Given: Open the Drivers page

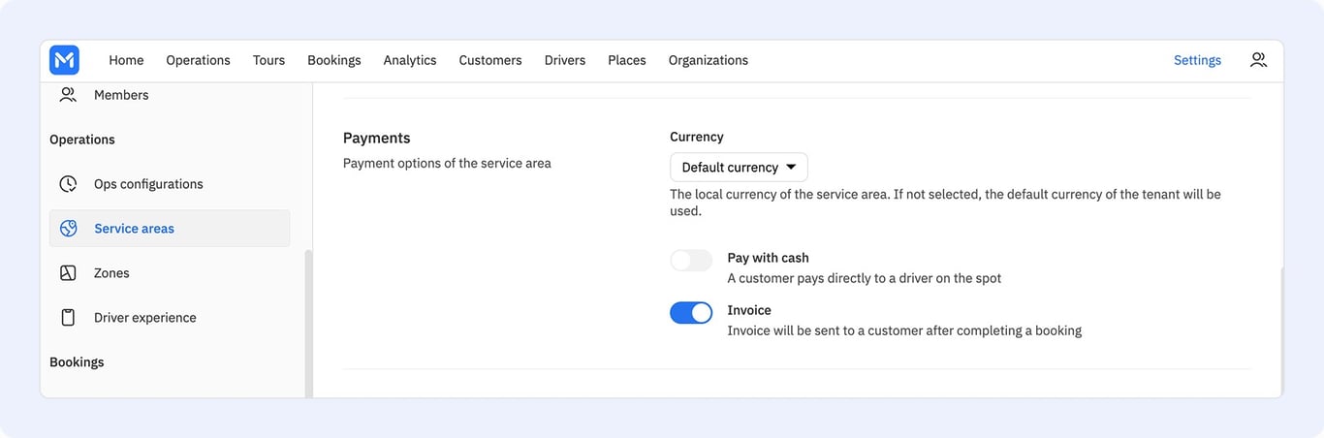Looking at the screenshot, I should pos(565,60).
